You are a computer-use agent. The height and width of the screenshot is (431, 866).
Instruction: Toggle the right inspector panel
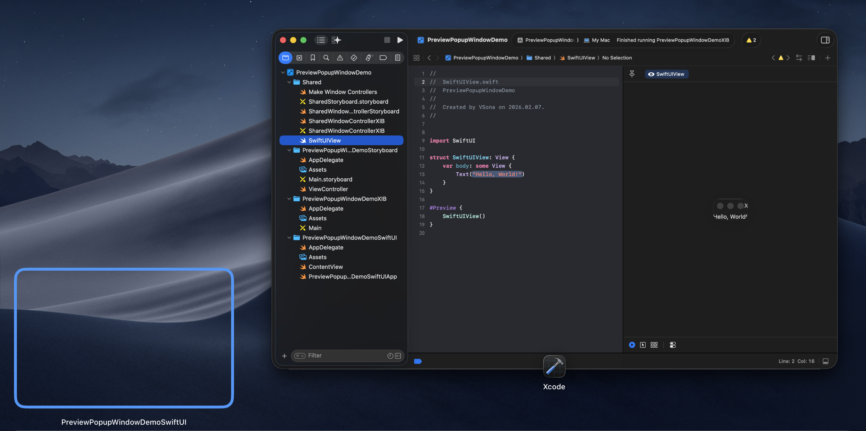pos(825,40)
